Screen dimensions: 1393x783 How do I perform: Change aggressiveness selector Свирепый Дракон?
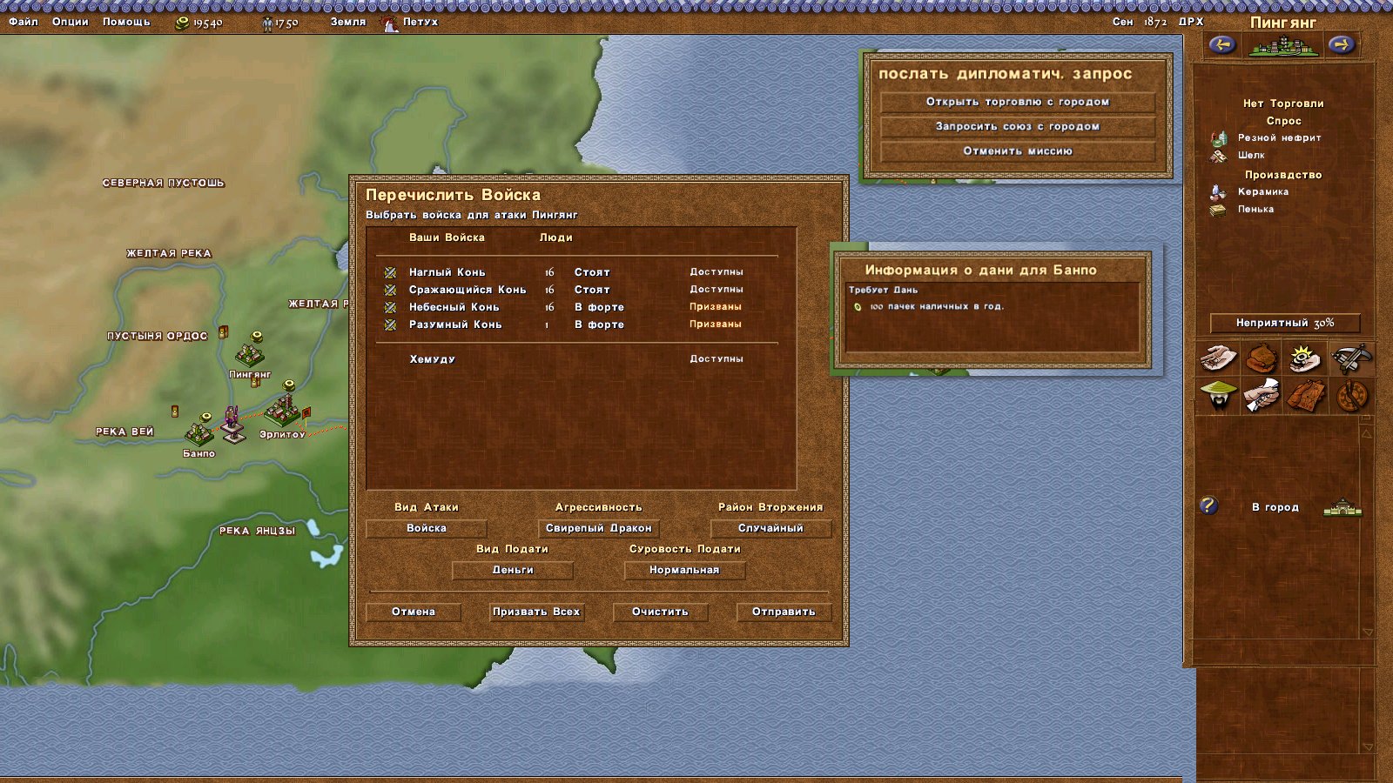pos(598,528)
